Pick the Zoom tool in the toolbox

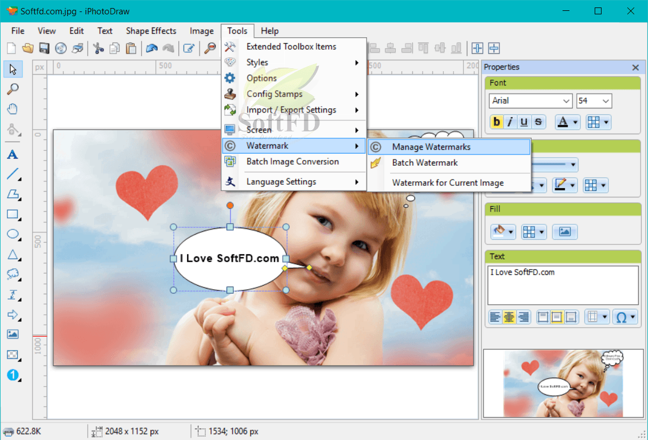[x=13, y=89]
